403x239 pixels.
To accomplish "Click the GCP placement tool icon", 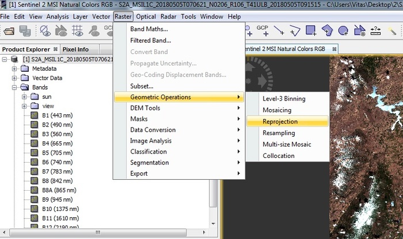I will coord(263,30).
